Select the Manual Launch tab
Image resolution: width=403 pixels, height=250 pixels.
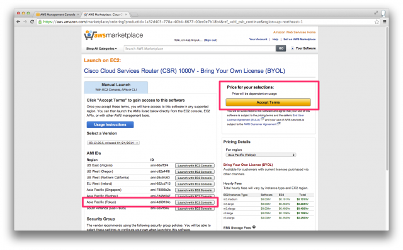point(116,87)
